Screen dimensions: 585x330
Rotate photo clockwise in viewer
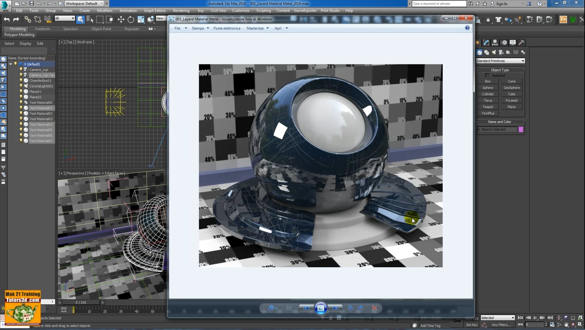361,308
